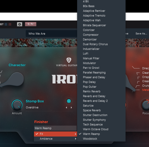Click the dark red color square
This screenshot has width=149, height=147.
10,24
